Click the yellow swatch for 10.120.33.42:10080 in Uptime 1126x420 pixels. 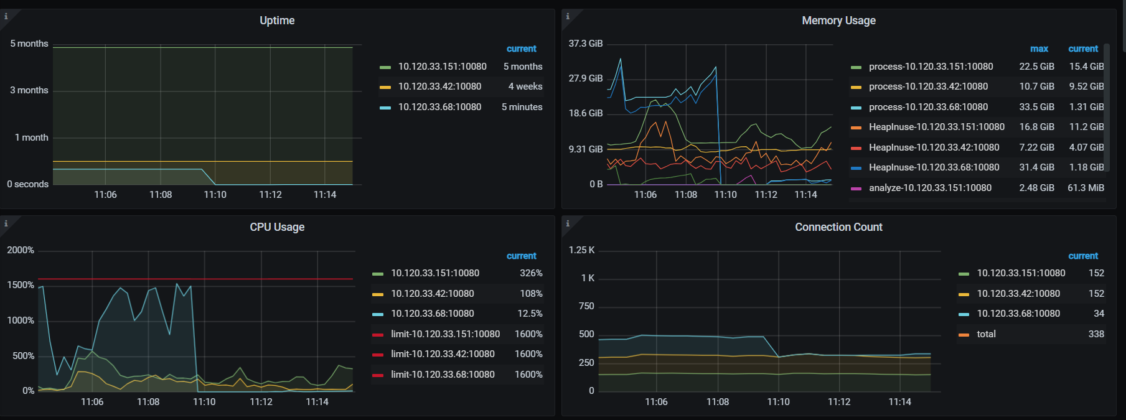pyautogui.click(x=385, y=87)
